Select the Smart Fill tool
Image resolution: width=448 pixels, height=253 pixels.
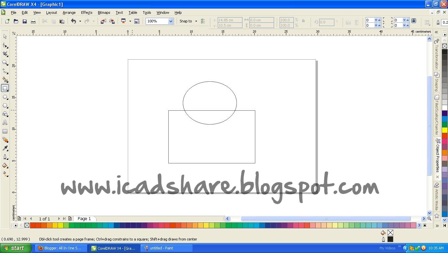[x=5, y=80]
